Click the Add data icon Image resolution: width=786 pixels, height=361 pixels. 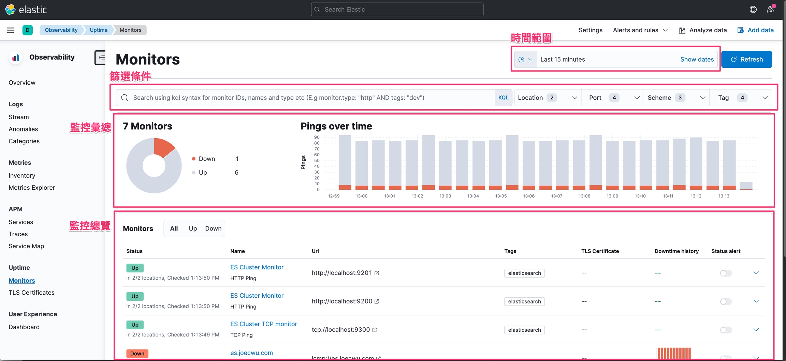(x=741, y=30)
